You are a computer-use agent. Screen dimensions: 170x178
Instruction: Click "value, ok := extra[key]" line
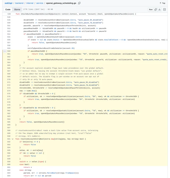(x=31, y=150)
